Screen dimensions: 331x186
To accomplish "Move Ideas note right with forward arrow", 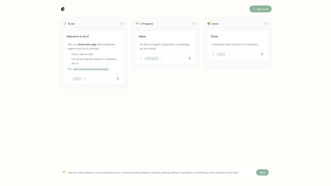I will pos(162,58).
